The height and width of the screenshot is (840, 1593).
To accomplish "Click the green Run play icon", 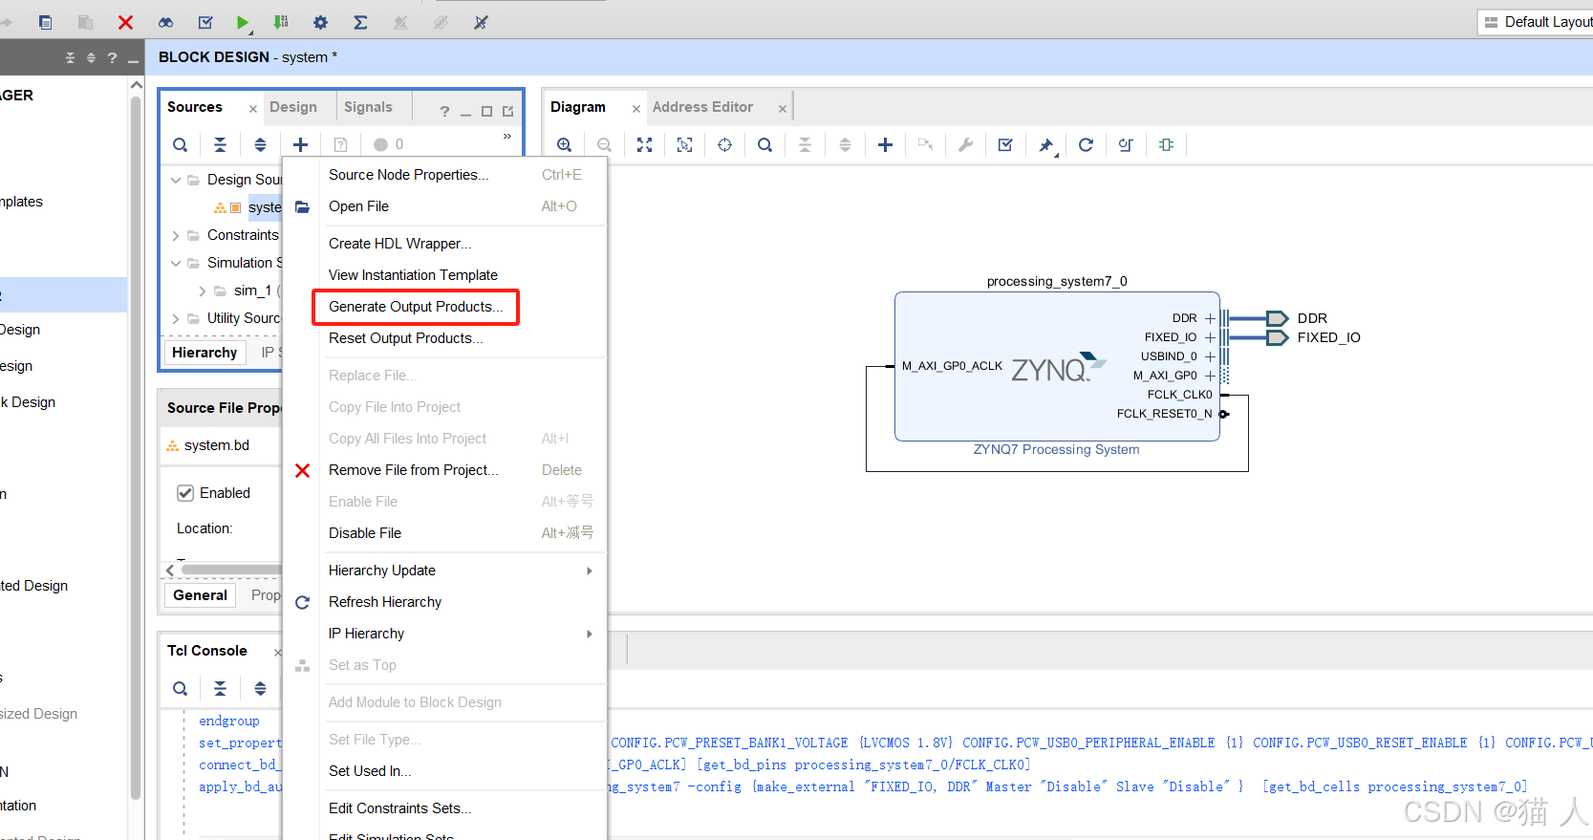I will pos(243,22).
